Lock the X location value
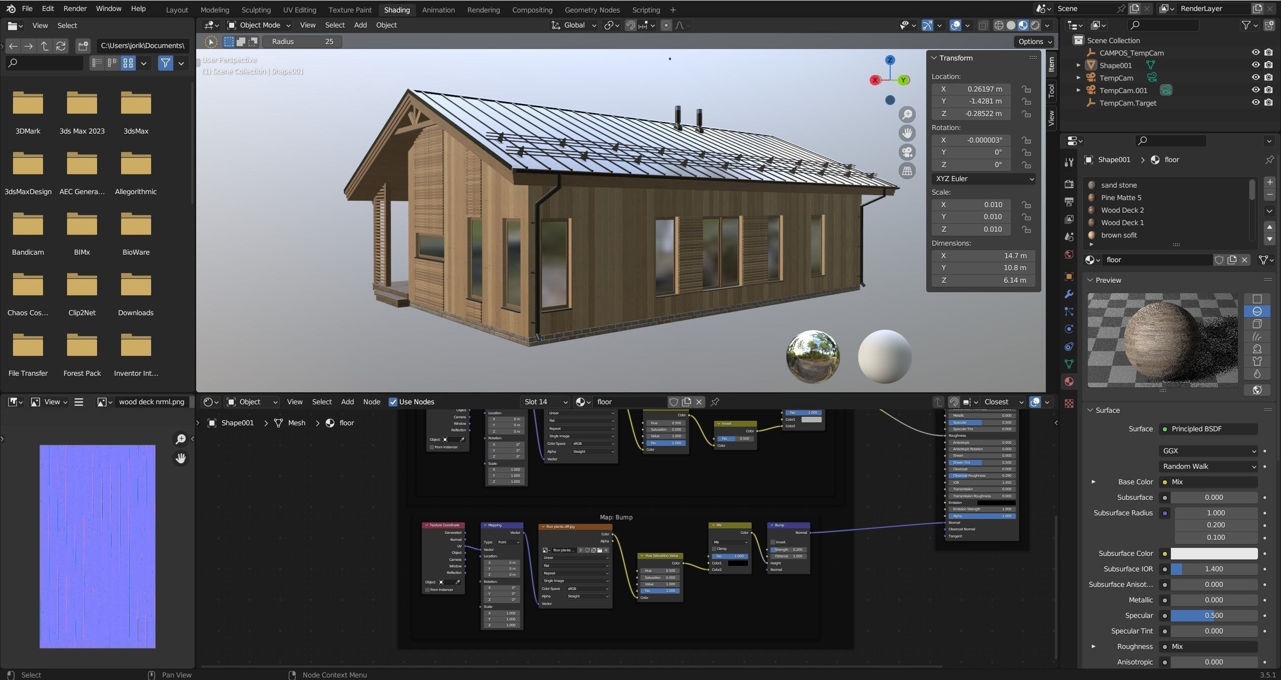The width and height of the screenshot is (1281, 680). [1026, 89]
